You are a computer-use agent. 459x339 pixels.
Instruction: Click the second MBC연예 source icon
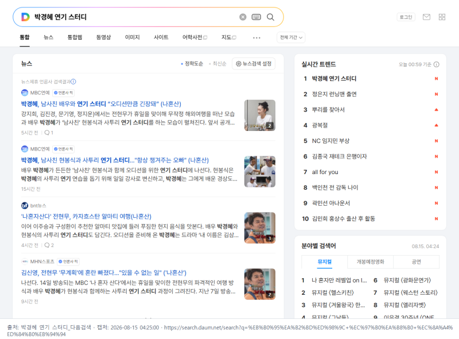coord(25,149)
